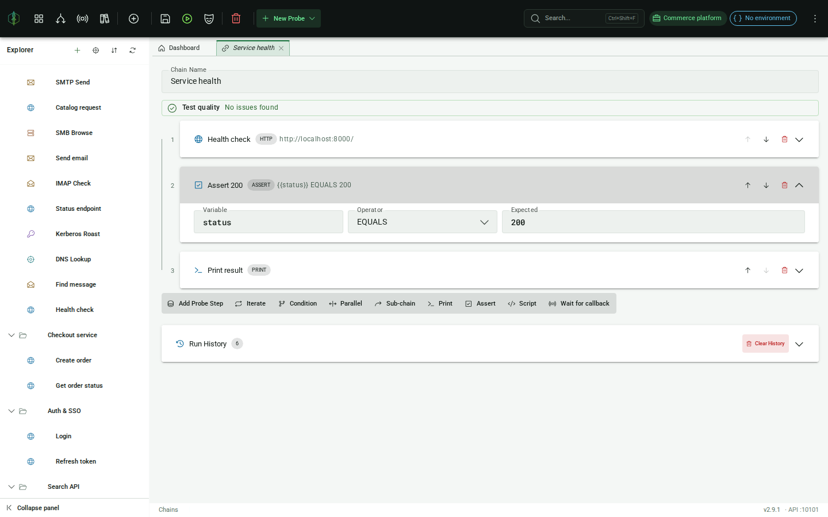Refresh the Explorer panel
Image resolution: width=828 pixels, height=517 pixels.
(x=132, y=50)
